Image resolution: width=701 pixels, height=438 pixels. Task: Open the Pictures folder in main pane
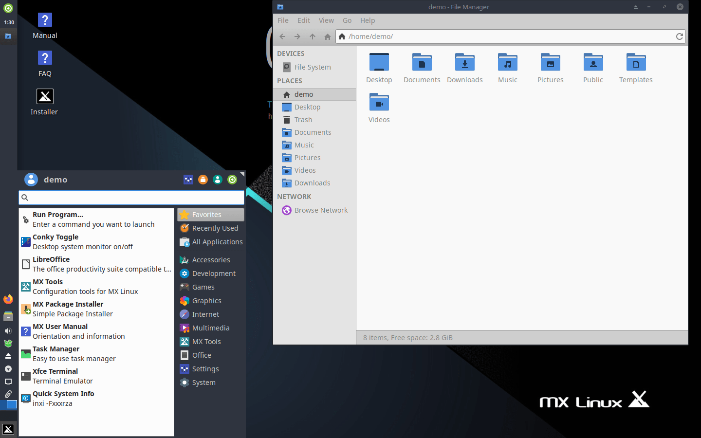tap(551, 68)
